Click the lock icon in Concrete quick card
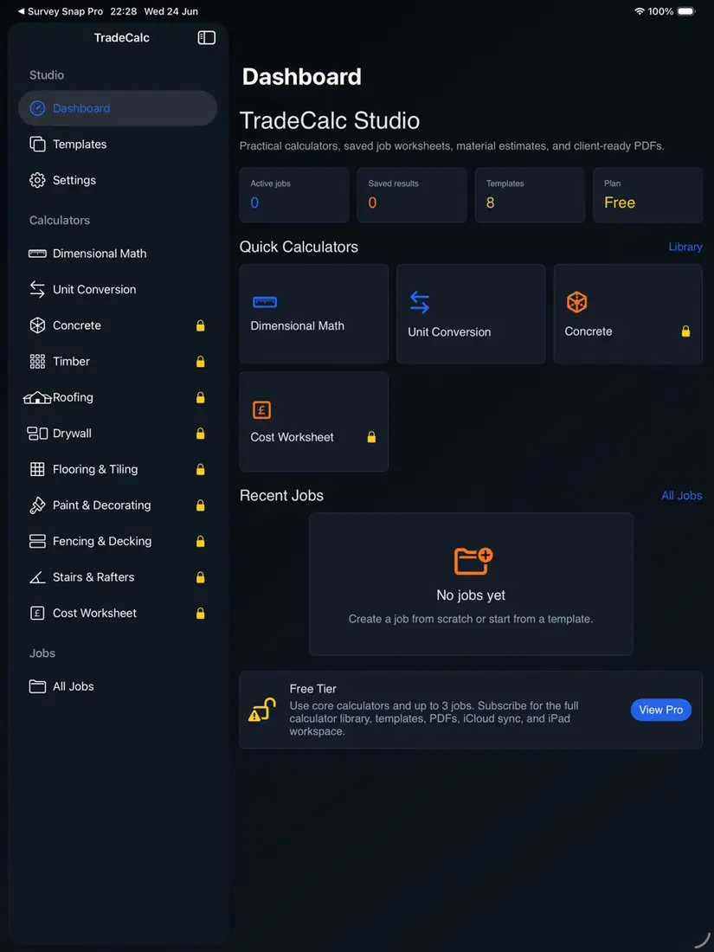The width and height of the screenshot is (714, 952). (686, 331)
